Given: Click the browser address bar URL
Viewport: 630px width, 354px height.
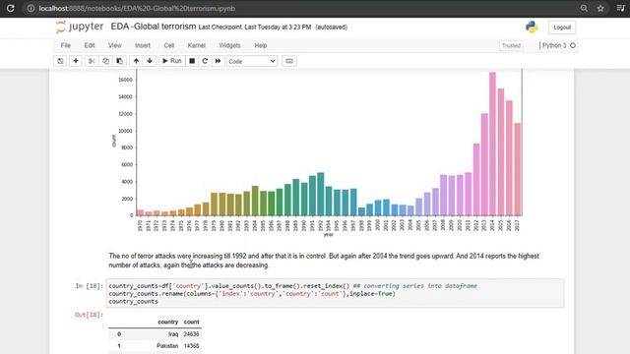Looking at the screenshot, I should tap(138, 9).
